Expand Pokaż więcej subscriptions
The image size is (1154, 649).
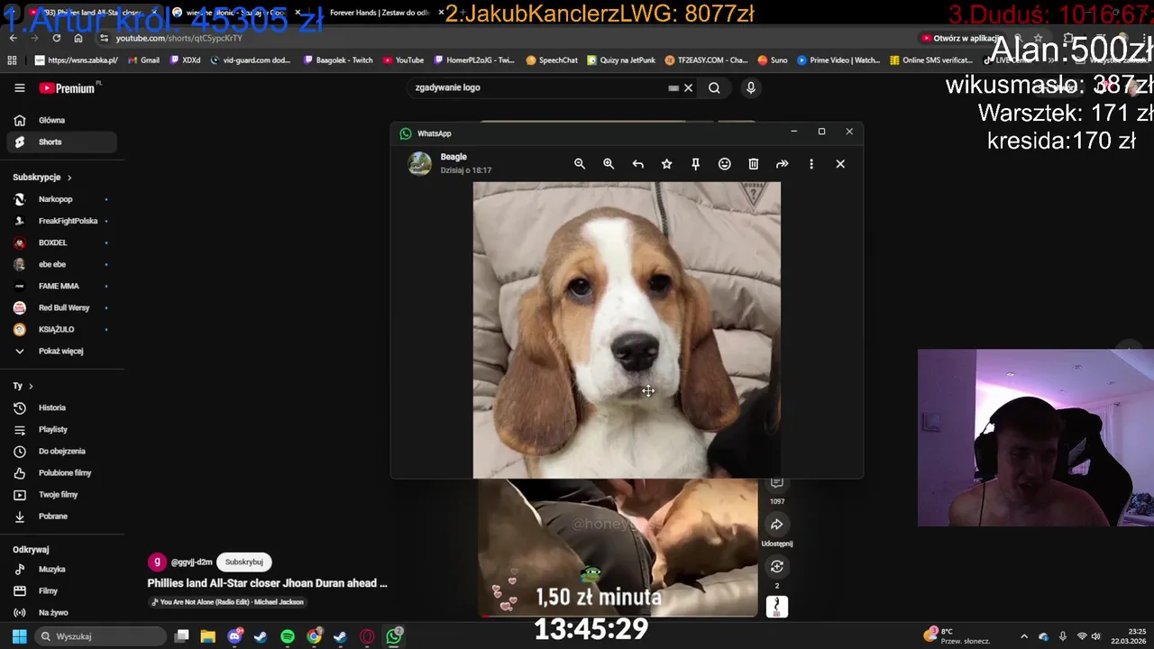point(61,351)
